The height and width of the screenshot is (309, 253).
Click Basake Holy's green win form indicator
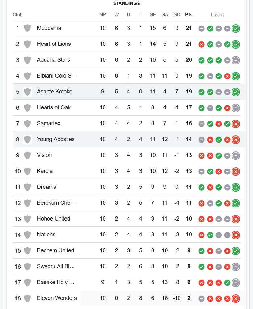coord(227,283)
